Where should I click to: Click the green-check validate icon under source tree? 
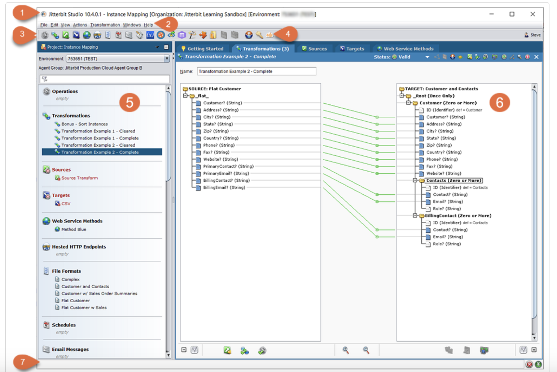(262, 350)
